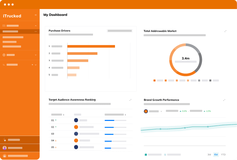Select ranking row 05

(x=91, y=147)
